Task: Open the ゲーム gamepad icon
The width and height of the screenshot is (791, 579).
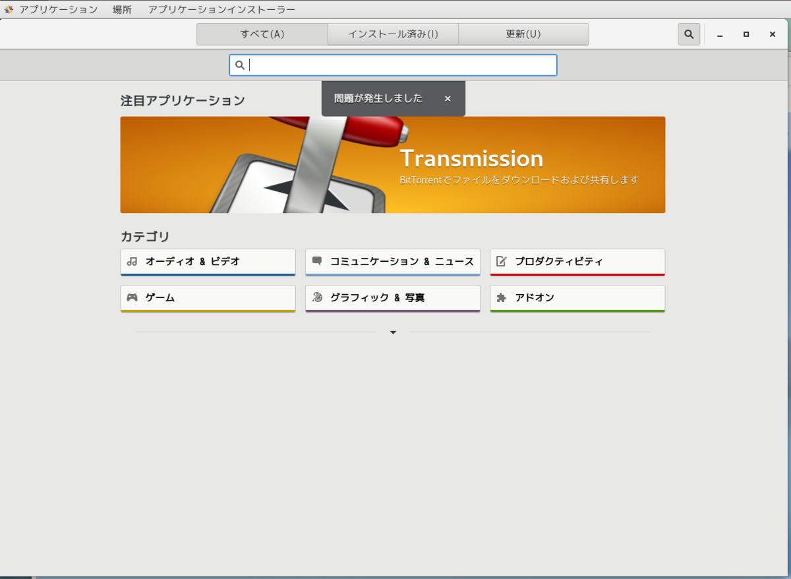Action: coord(131,297)
